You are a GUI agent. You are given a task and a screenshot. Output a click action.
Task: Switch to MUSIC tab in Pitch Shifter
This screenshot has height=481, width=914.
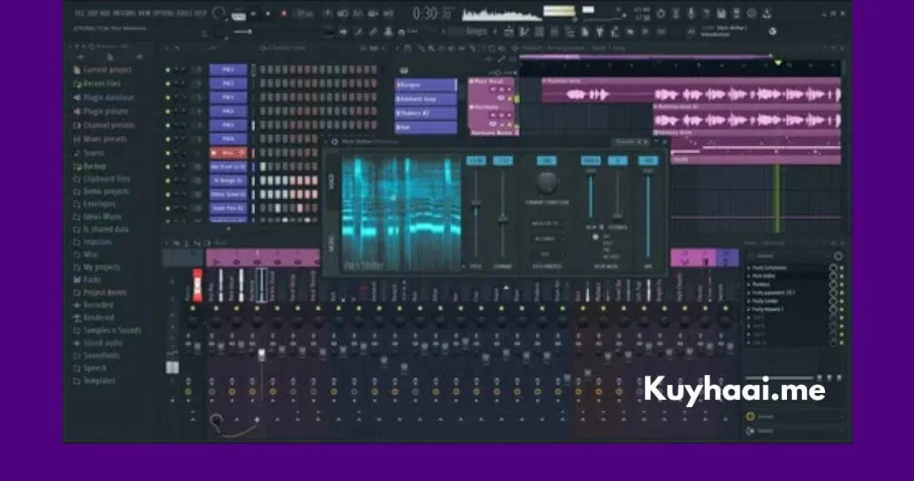331,244
